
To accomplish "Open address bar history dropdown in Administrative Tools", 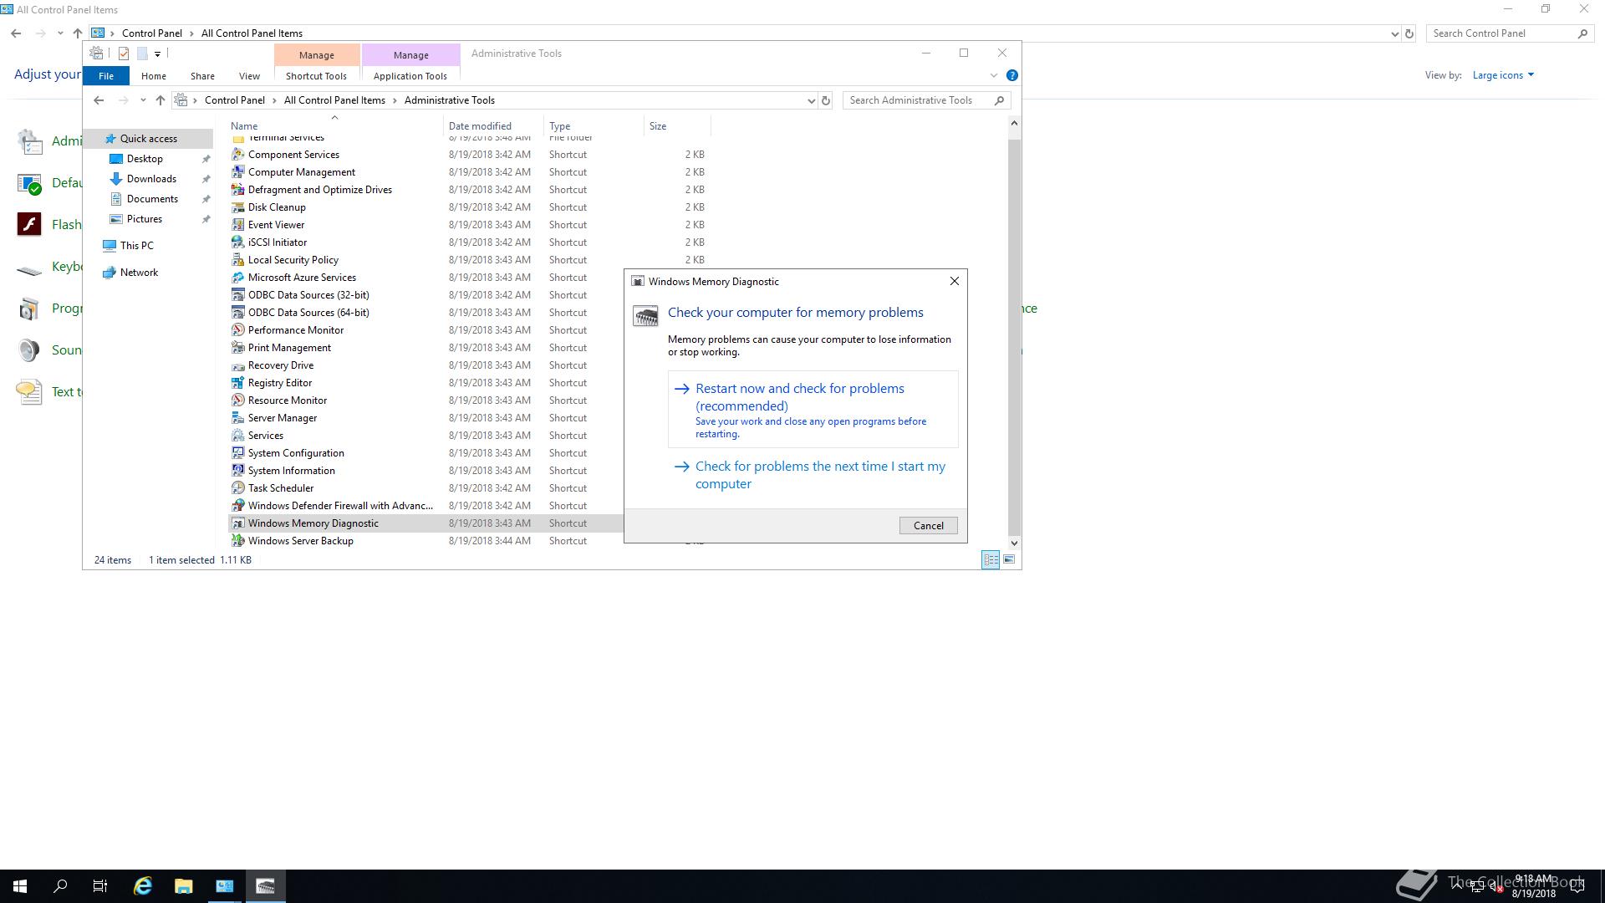I will click(811, 100).
